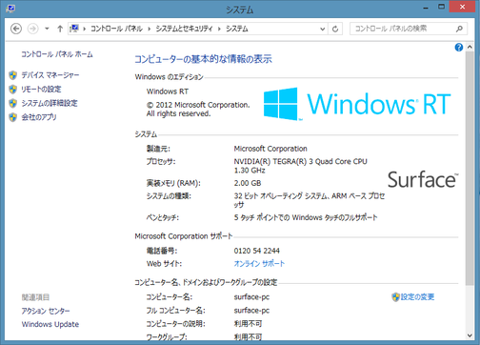This screenshot has height=345, width=480.
Task: Open デバイス マネージャー link
Action: [50, 75]
